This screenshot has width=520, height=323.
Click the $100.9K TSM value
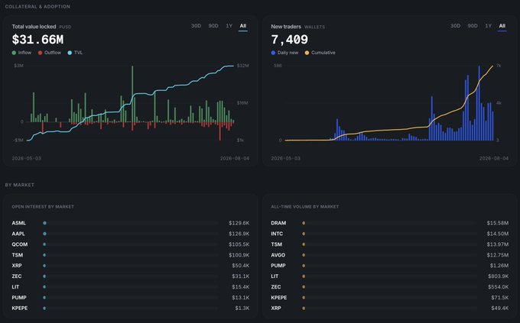239,255
